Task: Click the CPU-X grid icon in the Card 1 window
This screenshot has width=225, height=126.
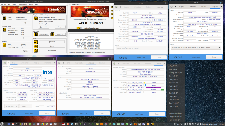Action: click(x=172, y=6)
